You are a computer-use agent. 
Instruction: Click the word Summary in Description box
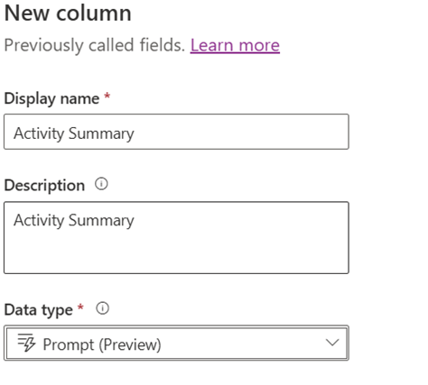tap(101, 221)
